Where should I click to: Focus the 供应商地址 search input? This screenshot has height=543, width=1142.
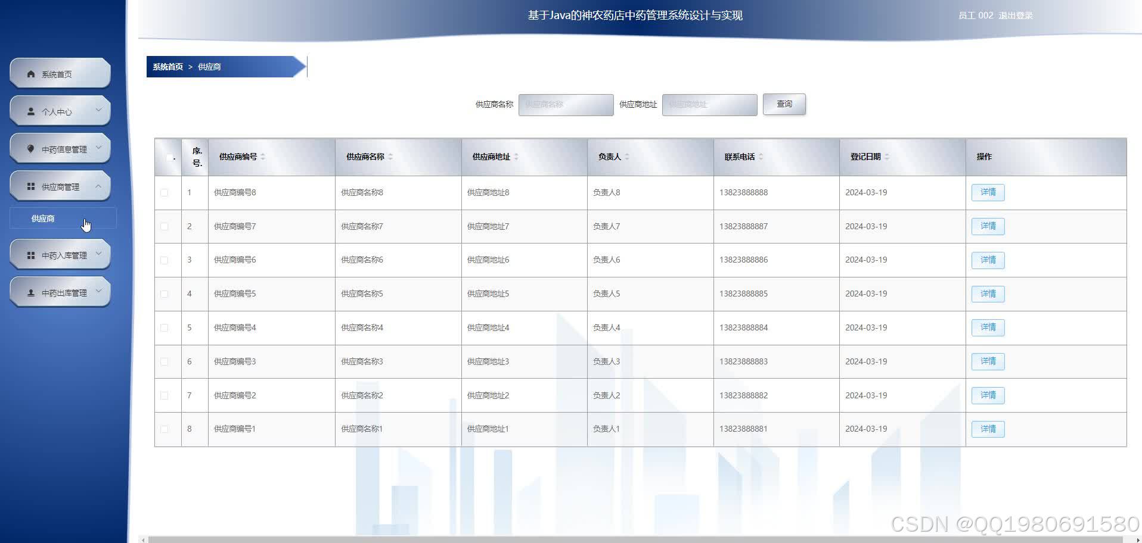709,105
